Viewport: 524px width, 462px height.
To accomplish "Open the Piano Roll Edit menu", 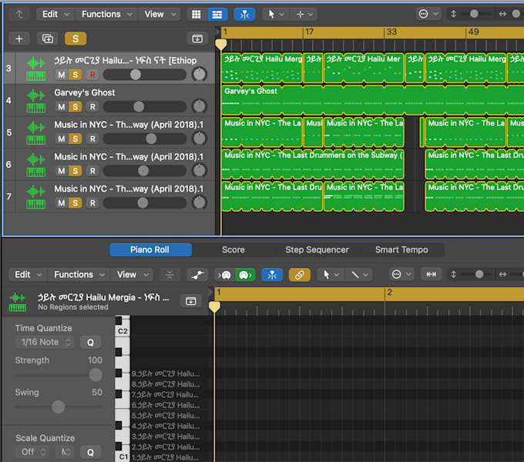I will tap(28, 275).
